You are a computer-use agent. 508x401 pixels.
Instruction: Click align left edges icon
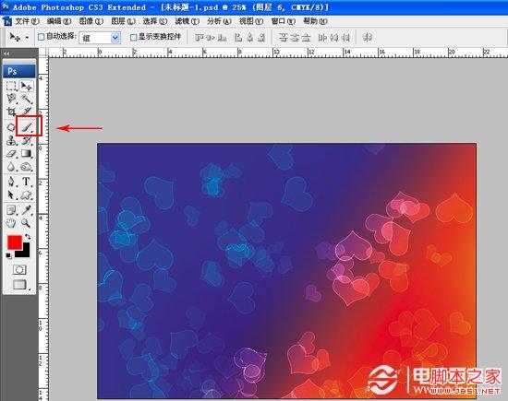click(x=238, y=38)
